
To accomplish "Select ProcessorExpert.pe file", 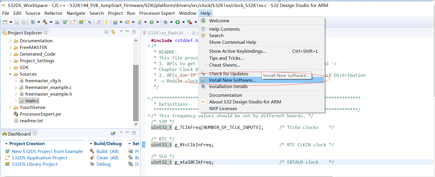I will pos(40,114).
